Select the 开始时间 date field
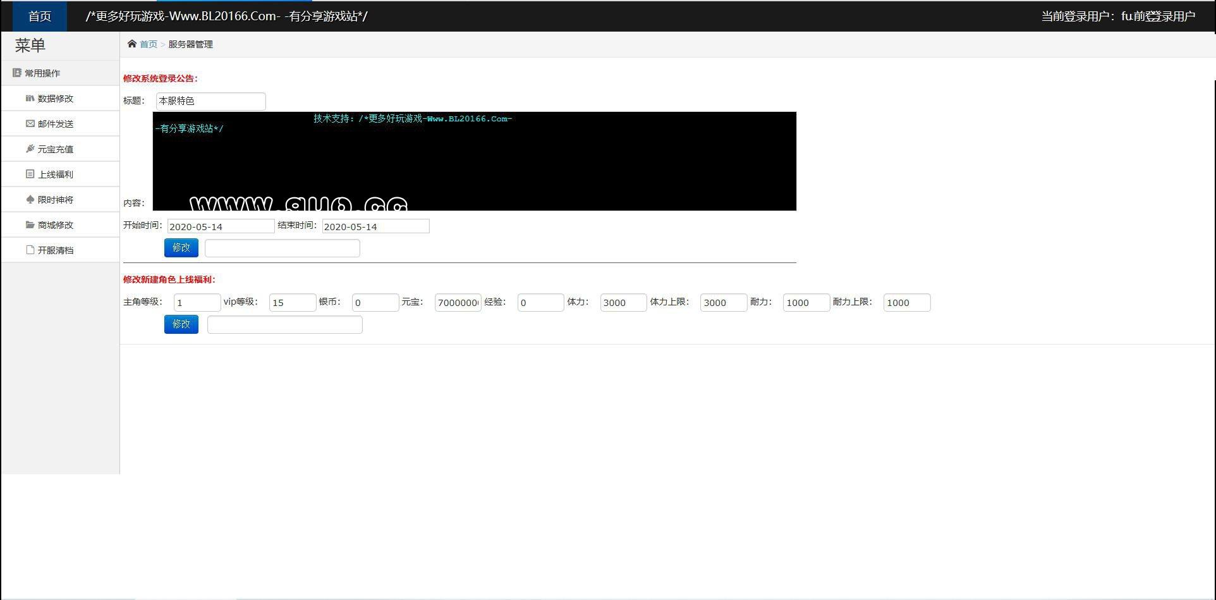This screenshot has height=600, width=1216. point(221,226)
